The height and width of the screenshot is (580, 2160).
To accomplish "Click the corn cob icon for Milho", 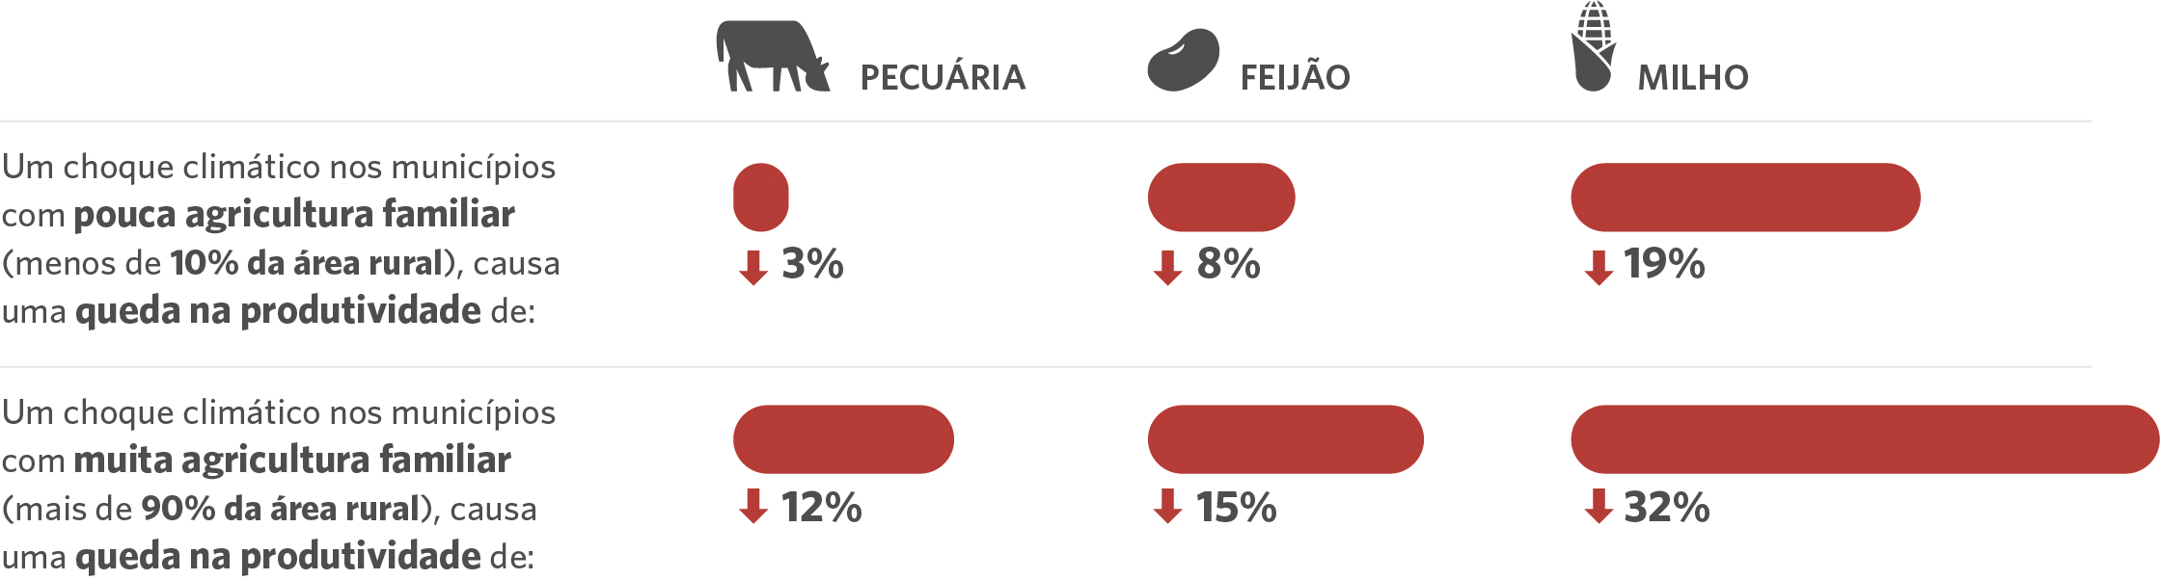I will [1594, 46].
